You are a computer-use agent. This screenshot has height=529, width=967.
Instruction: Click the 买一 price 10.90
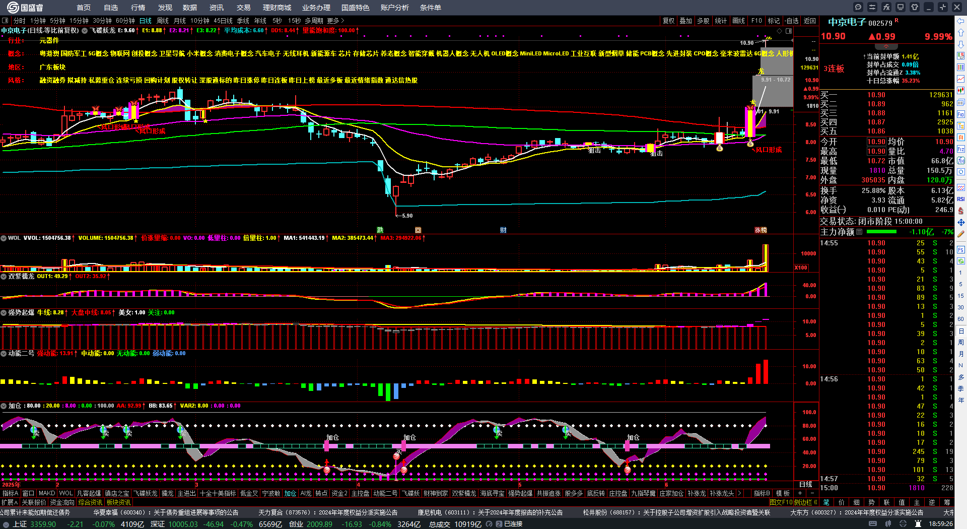[876, 95]
